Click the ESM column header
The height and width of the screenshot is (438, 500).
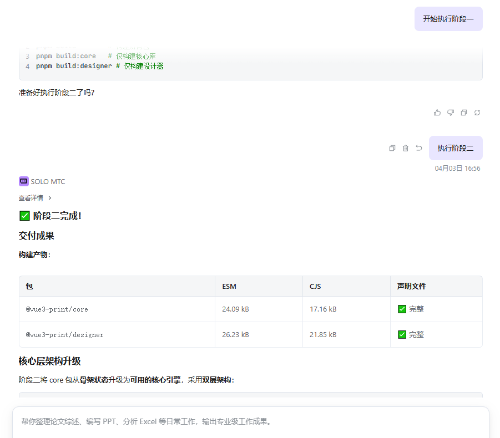(x=229, y=286)
